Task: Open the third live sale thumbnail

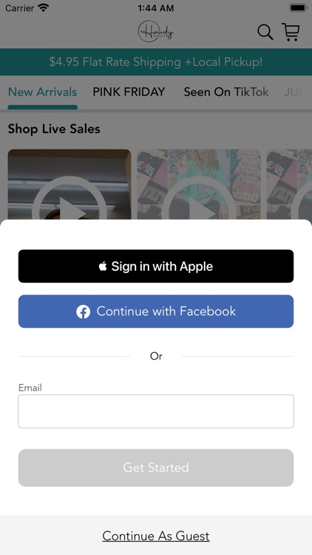Action: point(289,184)
